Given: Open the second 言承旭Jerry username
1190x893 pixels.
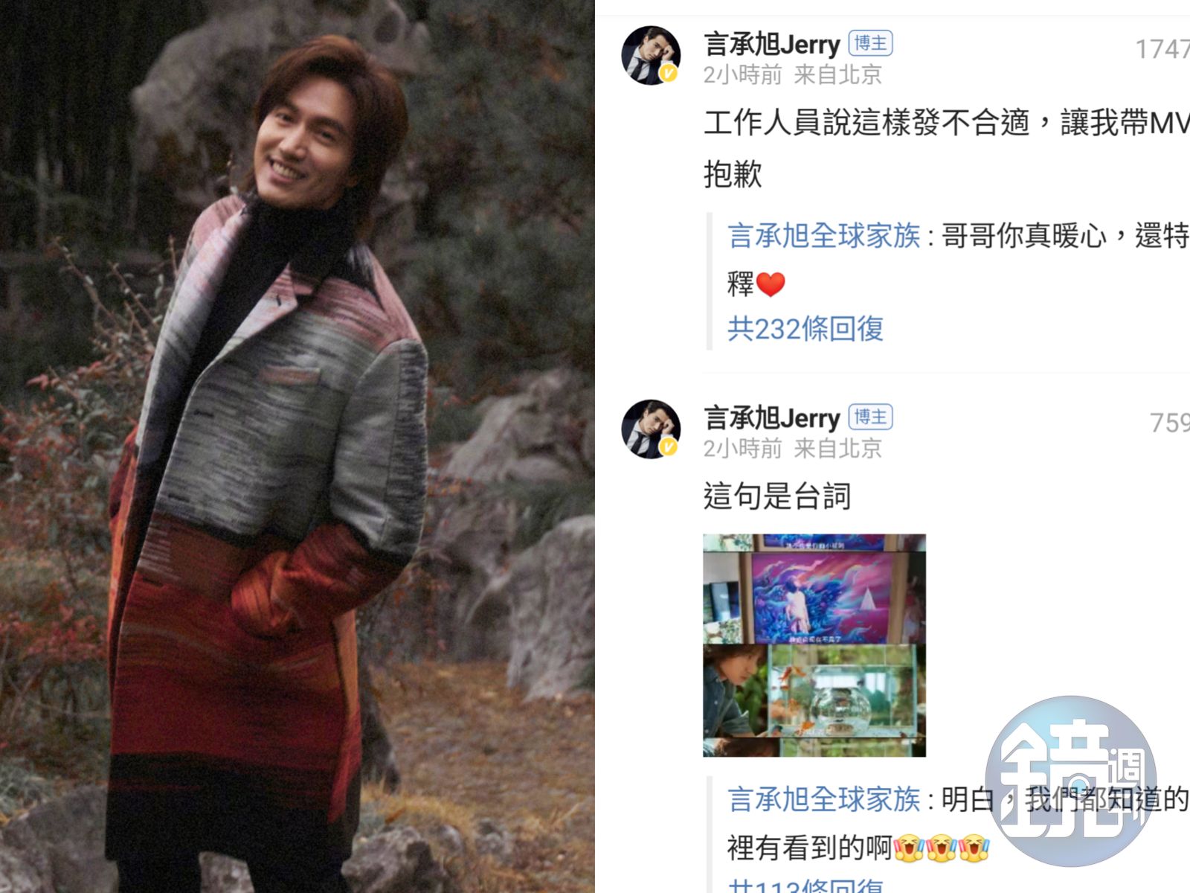Looking at the screenshot, I should [772, 417].
